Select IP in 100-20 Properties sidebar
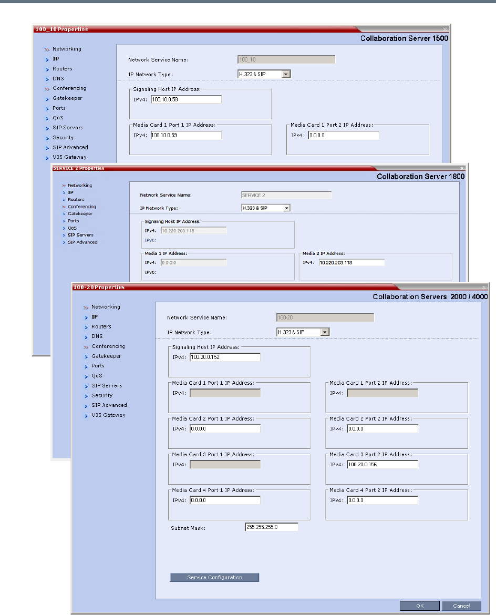Screen dimensions: 496x615 (x=95, y=316)
